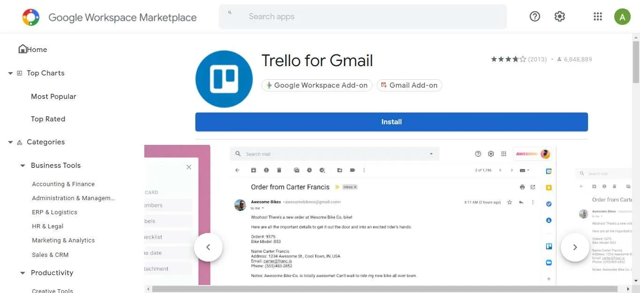Select HR & Legal category

pyautogui.click(x=47, y=226)
